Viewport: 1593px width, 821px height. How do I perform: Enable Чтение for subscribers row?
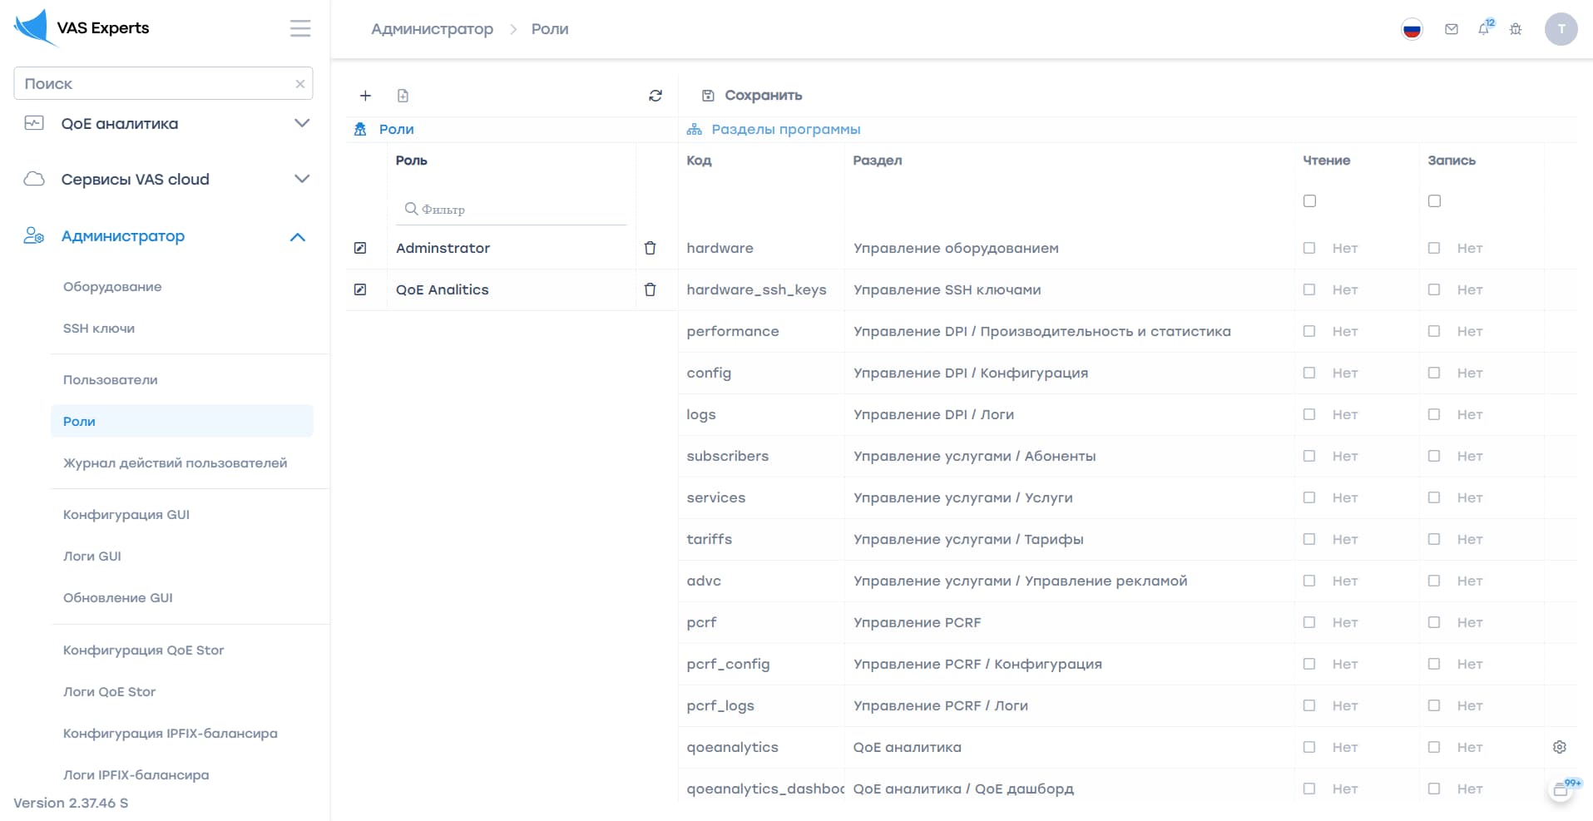1309,456
